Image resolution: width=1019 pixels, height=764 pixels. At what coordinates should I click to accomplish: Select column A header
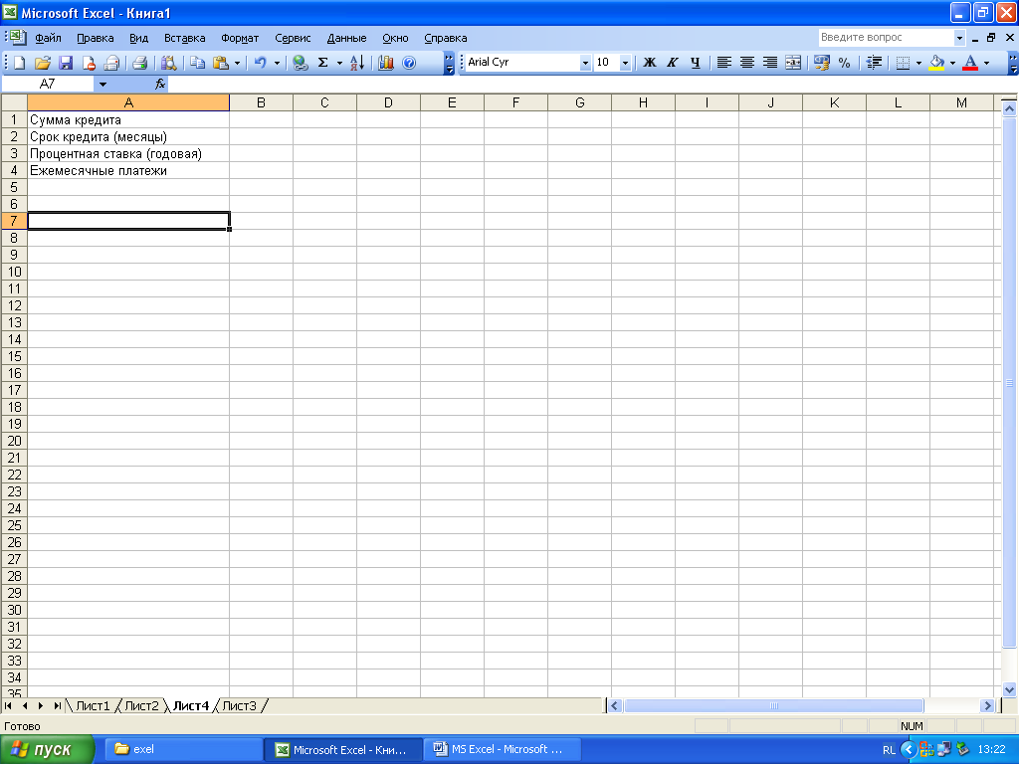click(128, 102)
